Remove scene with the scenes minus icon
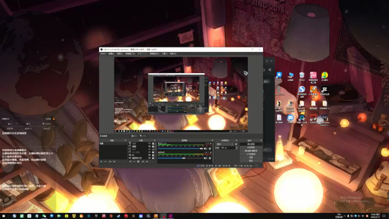Image resolution: width=389 pixels, height=219 pixels. click(x=105, y=162)
